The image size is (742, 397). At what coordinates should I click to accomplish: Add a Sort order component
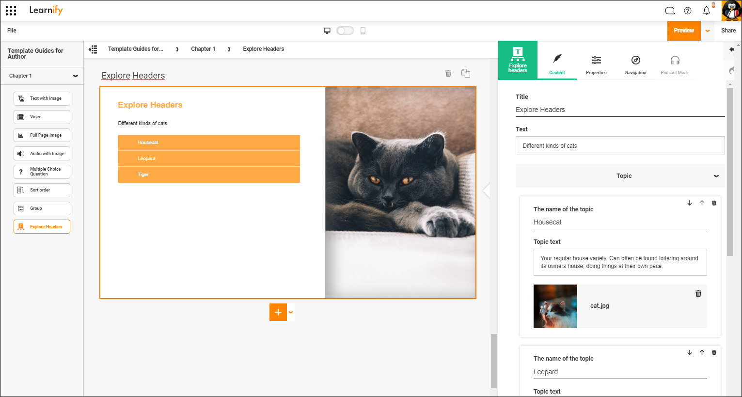click(x=42, y=190)
